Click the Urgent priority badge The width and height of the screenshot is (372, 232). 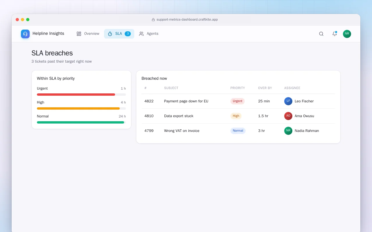click(x=237, y=101)
